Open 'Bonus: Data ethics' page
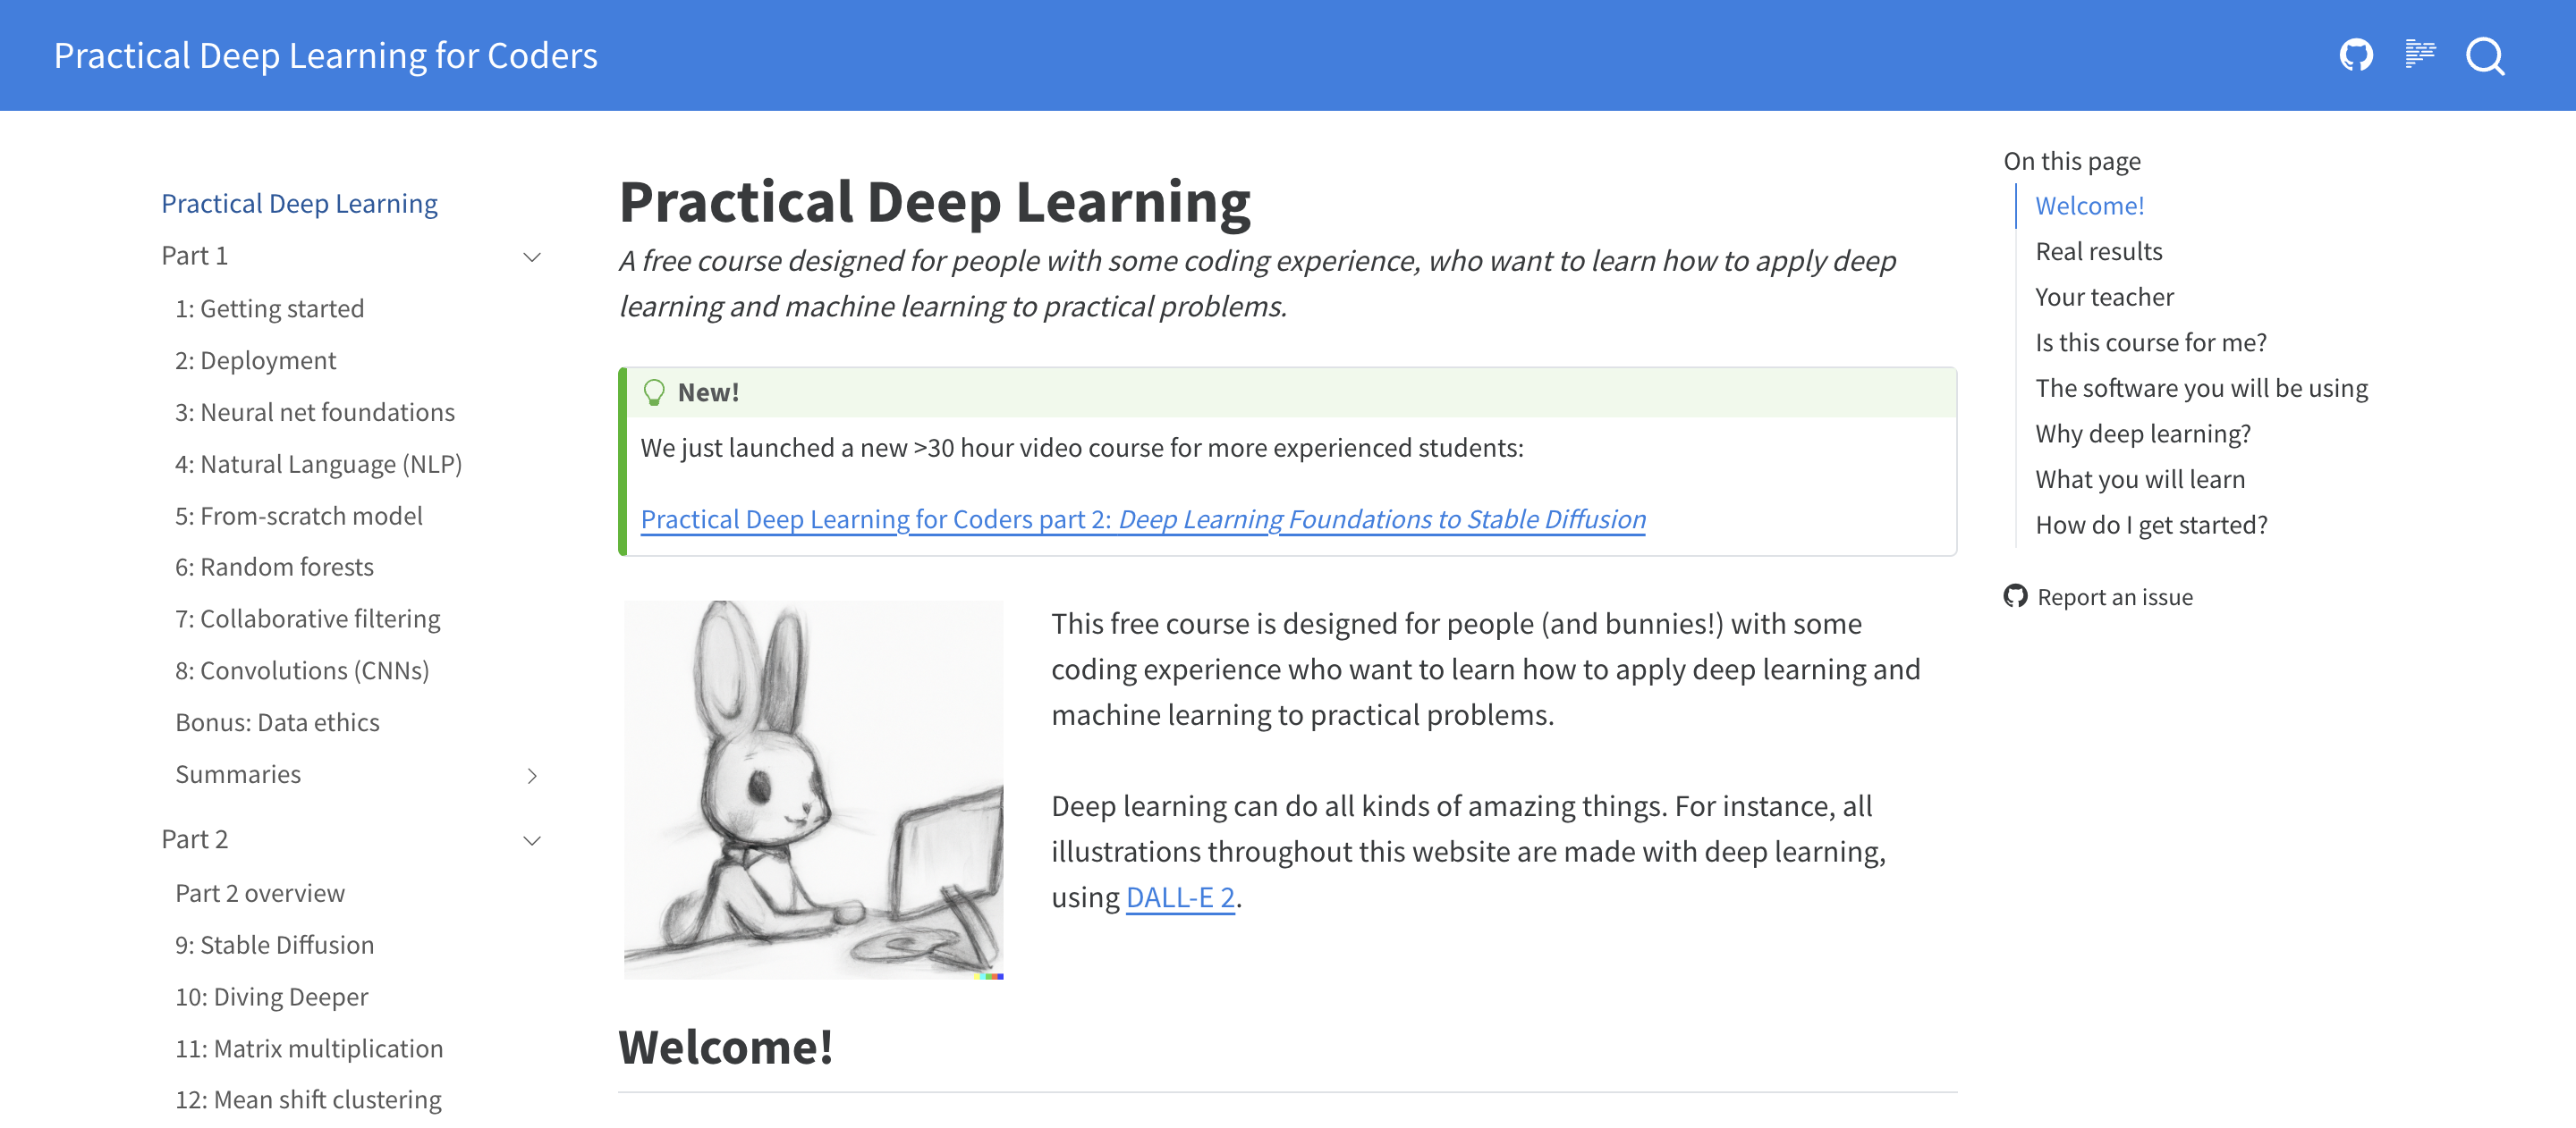2576x1128 pixels. [277, 721]
